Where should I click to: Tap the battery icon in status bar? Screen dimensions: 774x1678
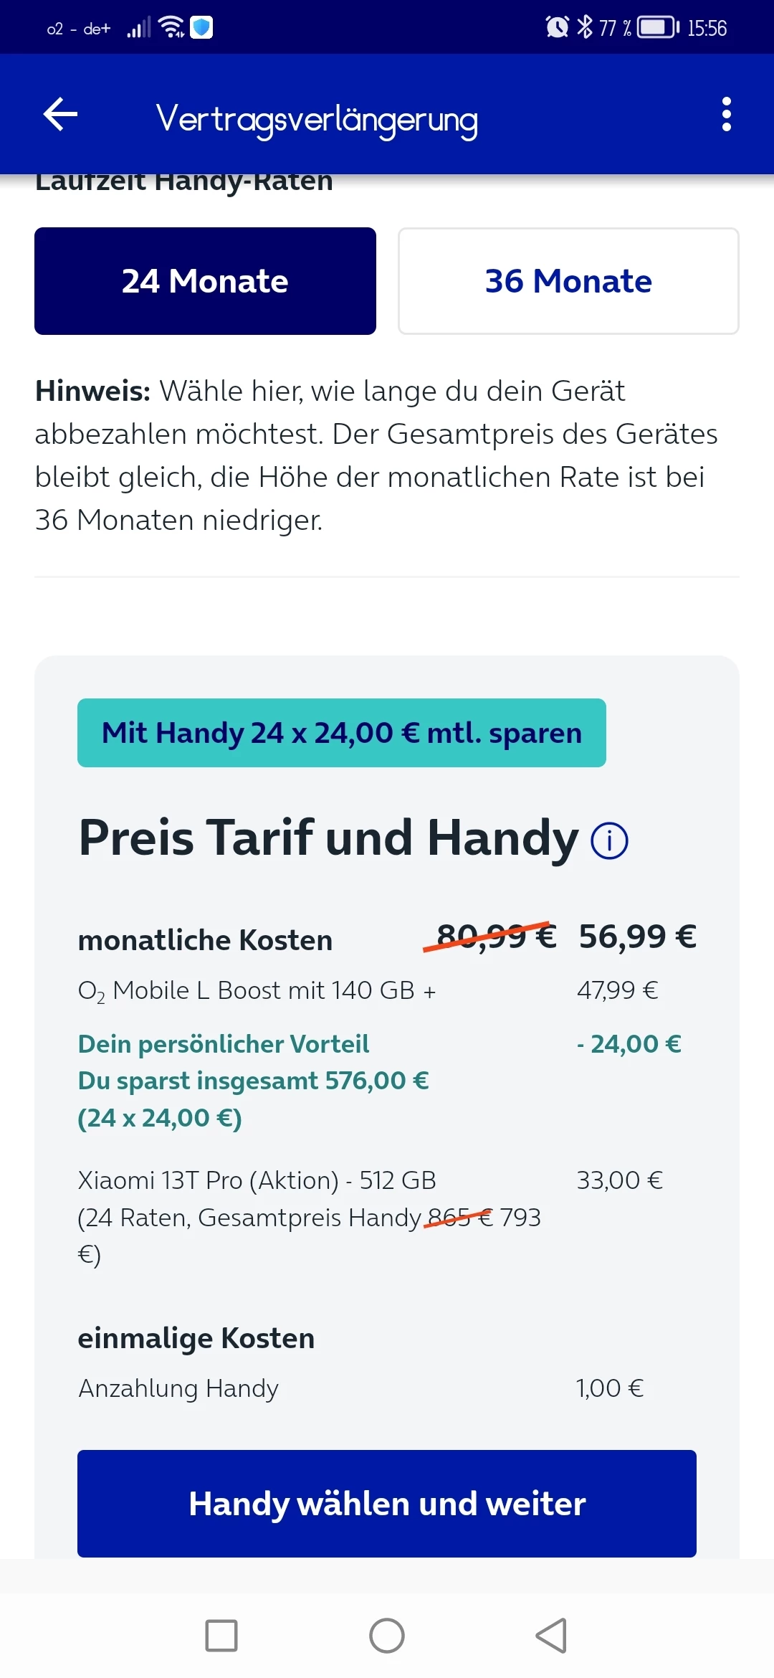tap(659, 28)
